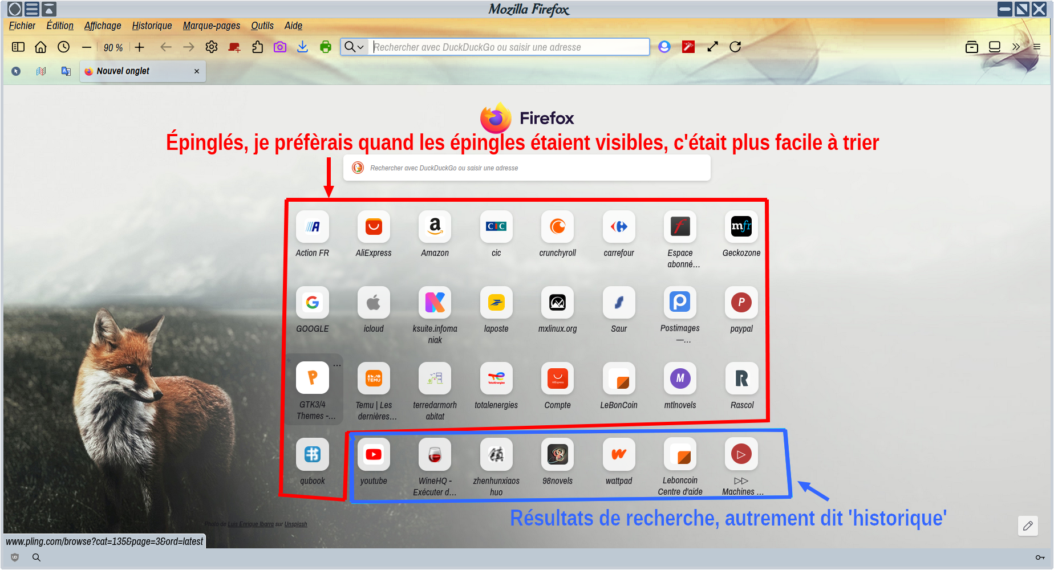Open the Action FR shortcut

click(x=313, y=227)
